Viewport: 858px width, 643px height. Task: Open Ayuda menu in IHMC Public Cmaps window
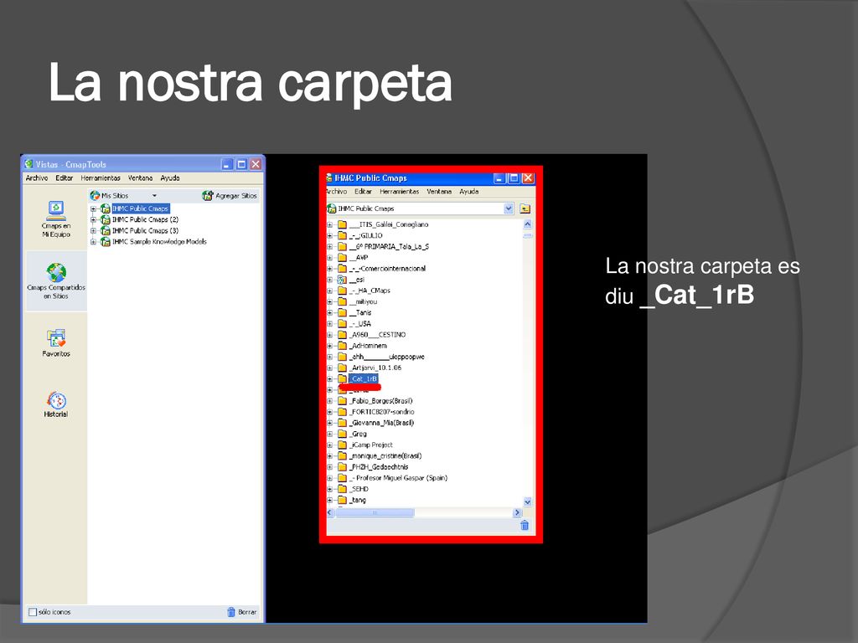tap(469, 192)
